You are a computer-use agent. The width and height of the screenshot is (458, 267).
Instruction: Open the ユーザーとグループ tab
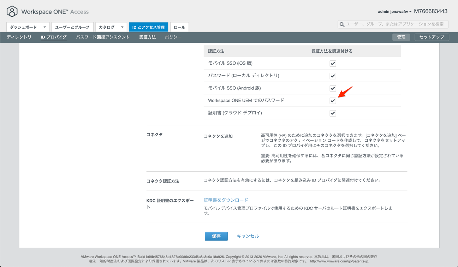point(72,27)
